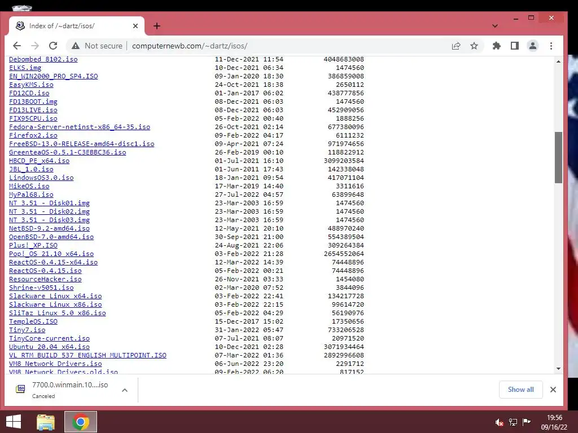Click the forward navigation arrow

(35, 46)
